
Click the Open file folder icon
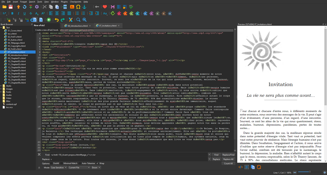point(4,7)
